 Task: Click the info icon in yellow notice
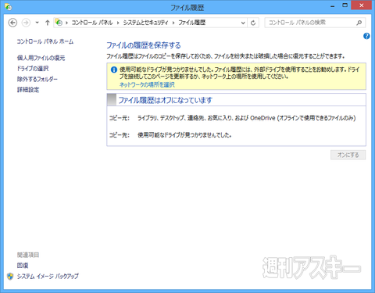click(x=114, y=70)
